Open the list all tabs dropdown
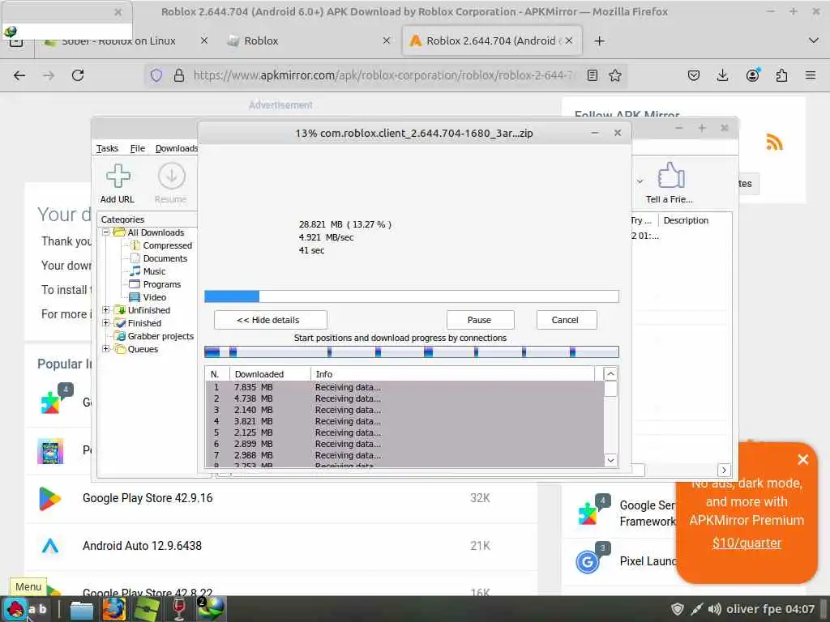 pos(814,40)
